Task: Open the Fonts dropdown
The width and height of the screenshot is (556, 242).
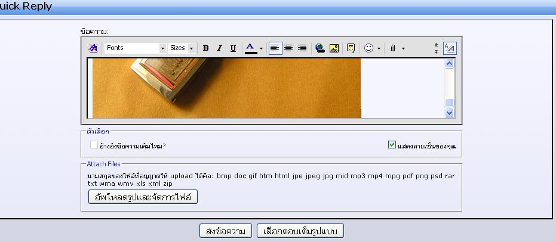Action: tap(136, 48)
